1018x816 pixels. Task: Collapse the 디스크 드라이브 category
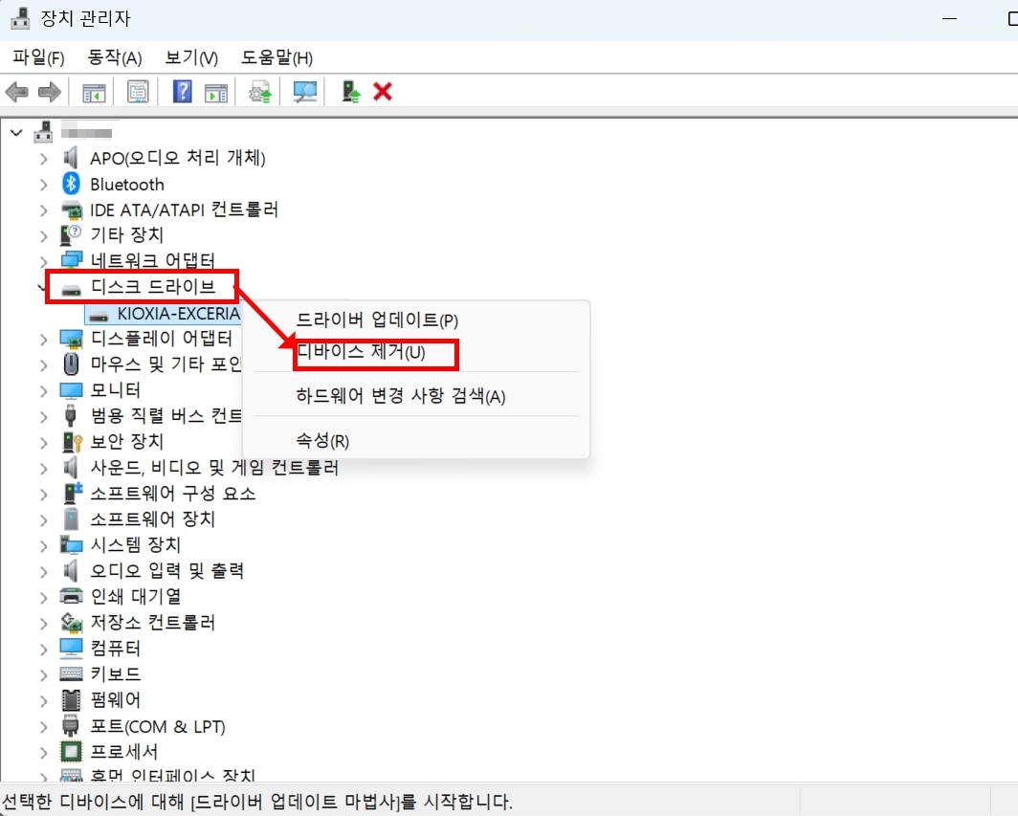point(43,286)
